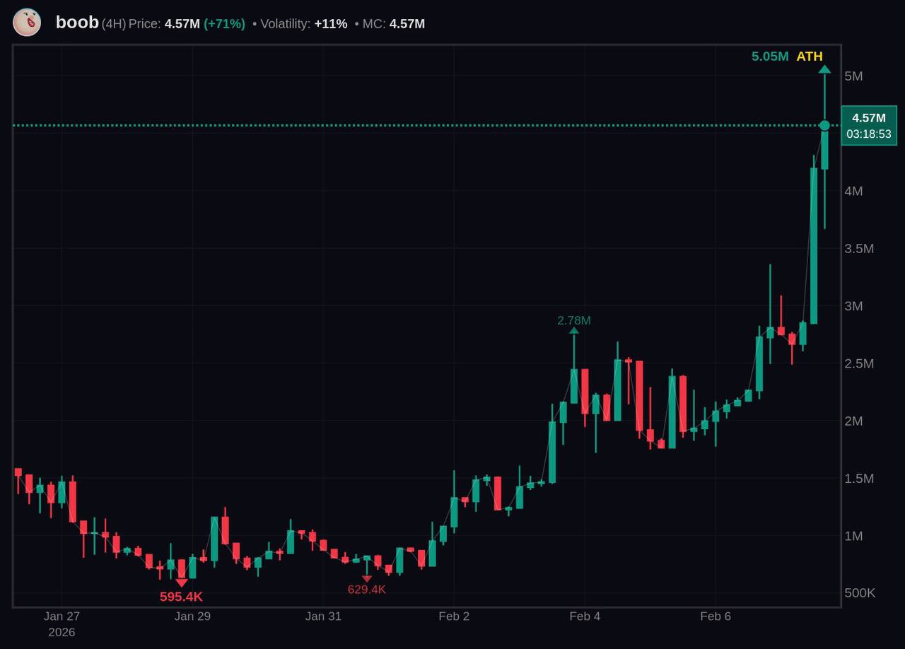Click the "4M" price axis label
The height and width of the screenshot is (649, 905).
(853, 191)
